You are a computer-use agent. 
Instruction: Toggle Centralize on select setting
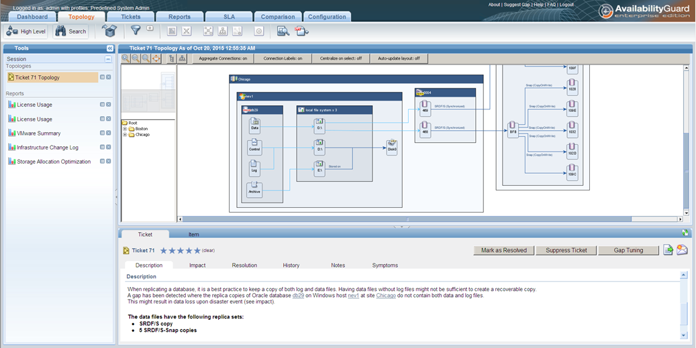tap(341, 58)
